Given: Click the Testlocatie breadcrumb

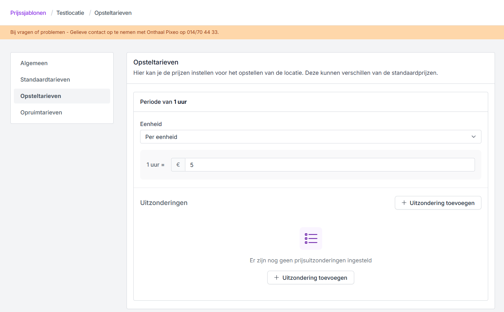Looking at the screenshot, I should (70, 13).
